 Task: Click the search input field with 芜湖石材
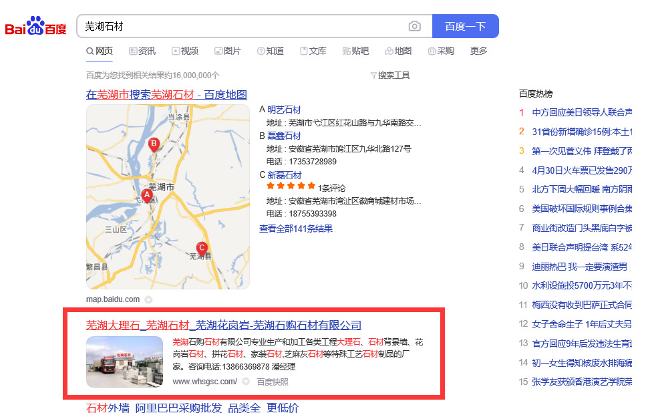point(240,26)
